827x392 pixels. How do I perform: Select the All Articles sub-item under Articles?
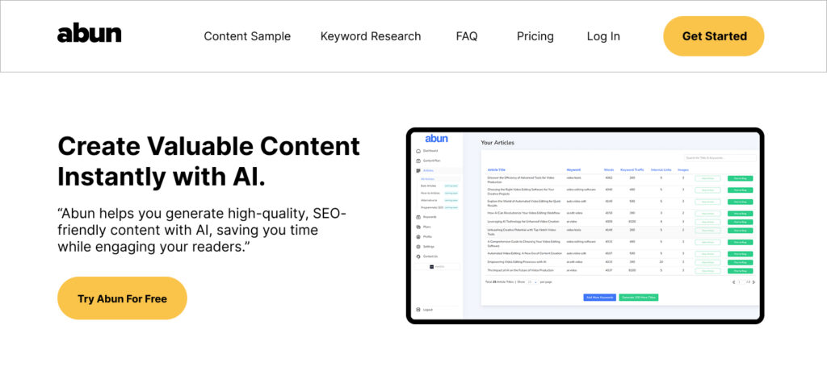[427, 179]
